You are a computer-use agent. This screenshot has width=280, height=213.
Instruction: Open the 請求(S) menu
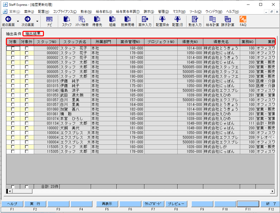coord(149,12)
